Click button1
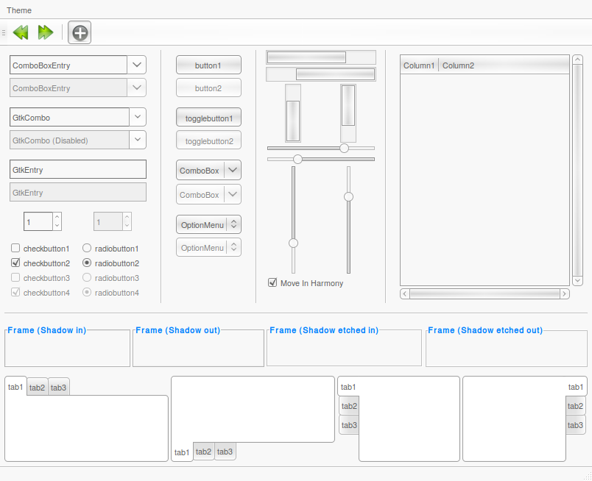592x481 pixels. (x=208, y=65)
